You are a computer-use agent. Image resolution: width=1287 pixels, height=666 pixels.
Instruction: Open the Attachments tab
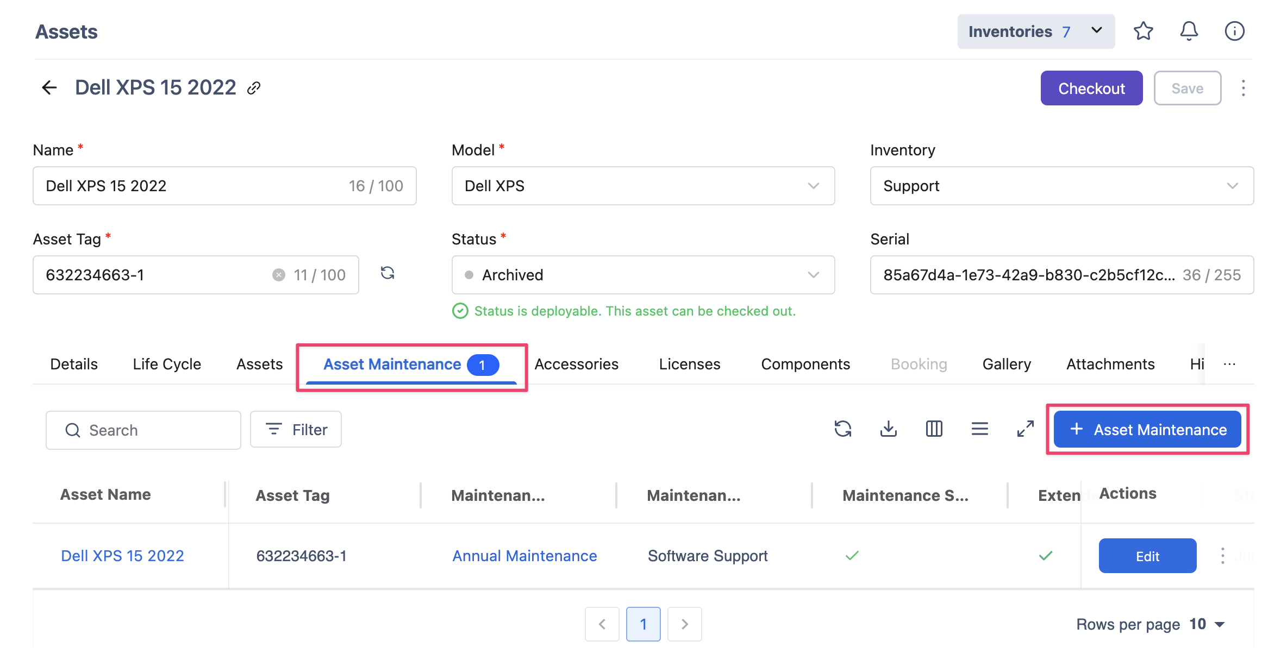tap(1110, 364)
